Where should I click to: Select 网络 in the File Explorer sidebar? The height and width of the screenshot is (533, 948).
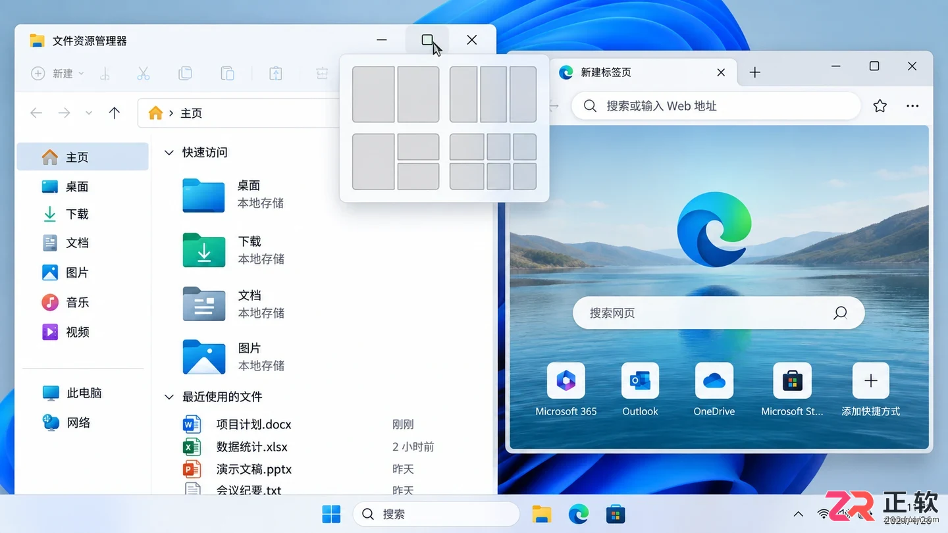[x=83, y=422]
